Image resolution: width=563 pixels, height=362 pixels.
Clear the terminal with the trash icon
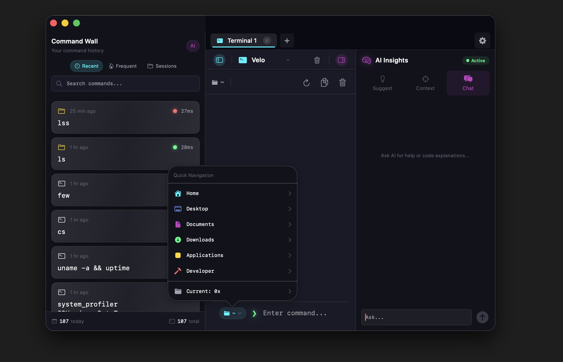coord(342,82)
